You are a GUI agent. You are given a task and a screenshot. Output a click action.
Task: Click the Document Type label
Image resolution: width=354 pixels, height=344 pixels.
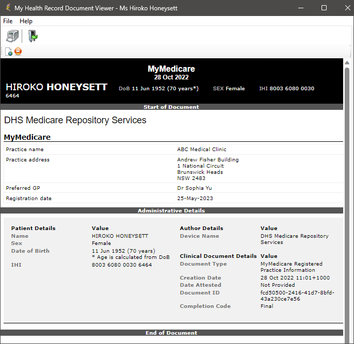click(203, 264)
